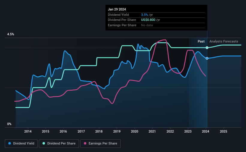Click the 3.5% dividend yield value
The width and height of the screenshot is (246, 152).
tap(144, 15)
